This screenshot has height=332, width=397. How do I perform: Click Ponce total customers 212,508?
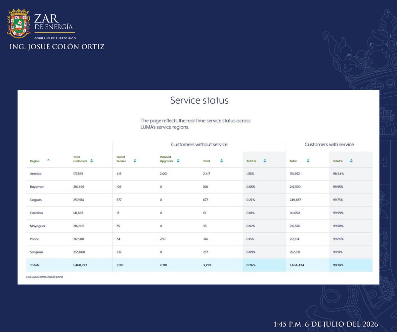coord(79,239)
